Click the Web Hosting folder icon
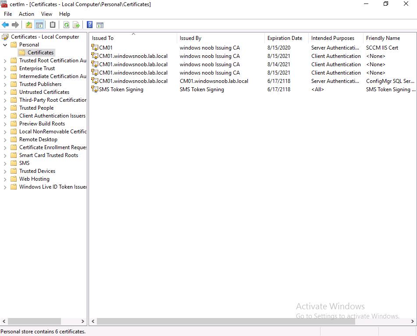 click(14, 179)
